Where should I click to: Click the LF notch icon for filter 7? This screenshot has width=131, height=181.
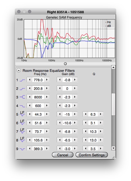[x=22, y=131]
